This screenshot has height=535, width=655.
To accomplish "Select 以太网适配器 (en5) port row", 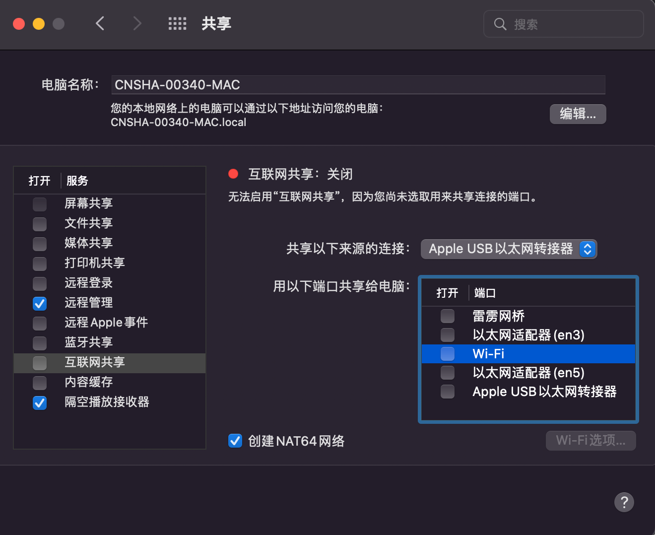I will click(x=528, y=372).
